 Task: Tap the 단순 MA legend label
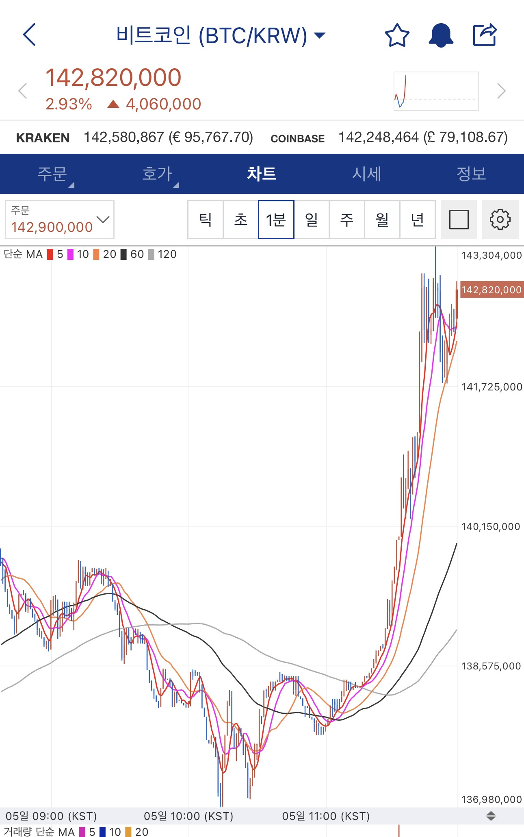tap(23, 255)
